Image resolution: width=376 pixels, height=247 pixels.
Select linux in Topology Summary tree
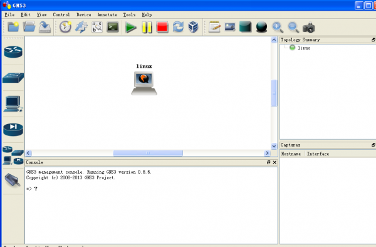303,48
